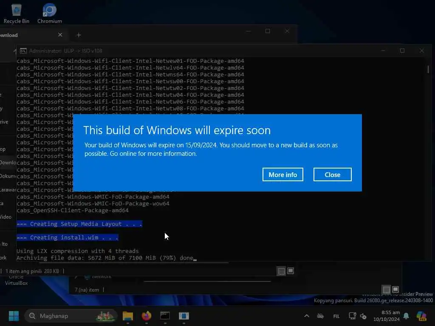Click the '=== Creating install.wim' line
Screen dimensions: 435x326
click(68, 238)
